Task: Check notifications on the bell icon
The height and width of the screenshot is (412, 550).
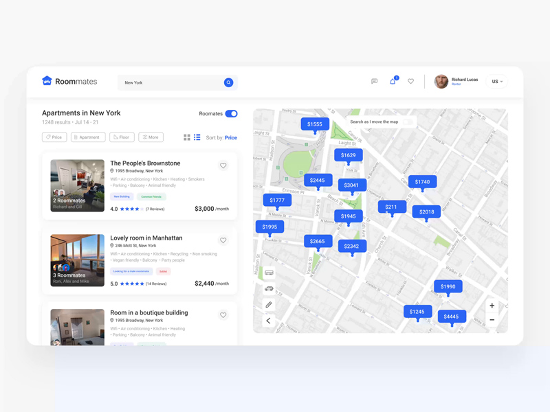Action: [x=393, y=82]
